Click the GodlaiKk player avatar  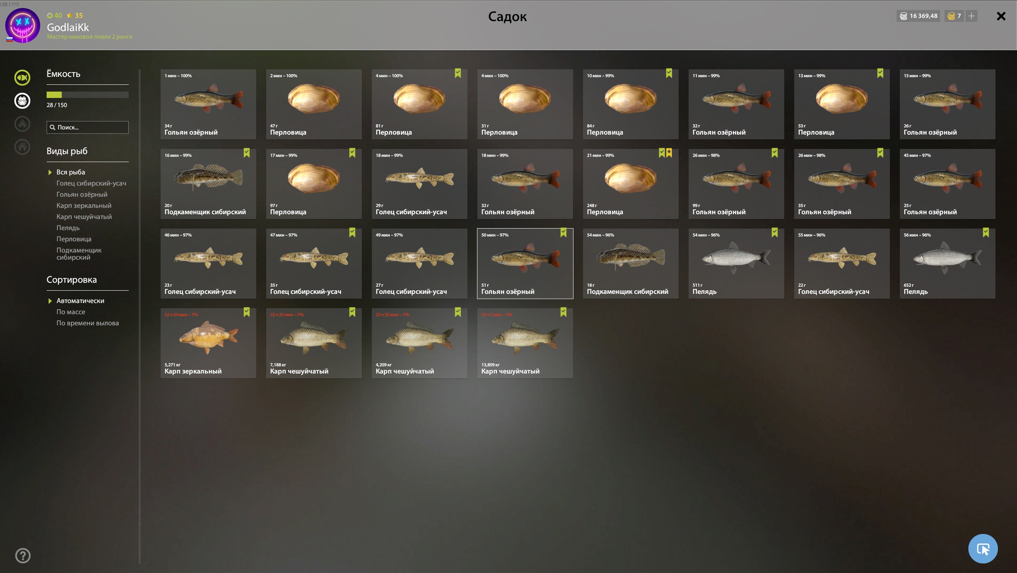(x=22, y=25)
